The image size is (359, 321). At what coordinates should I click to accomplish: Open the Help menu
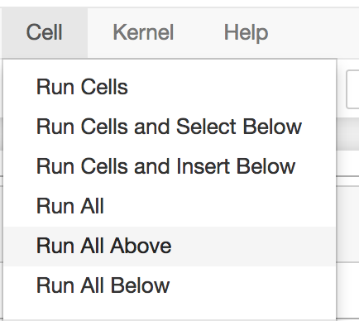246,32
